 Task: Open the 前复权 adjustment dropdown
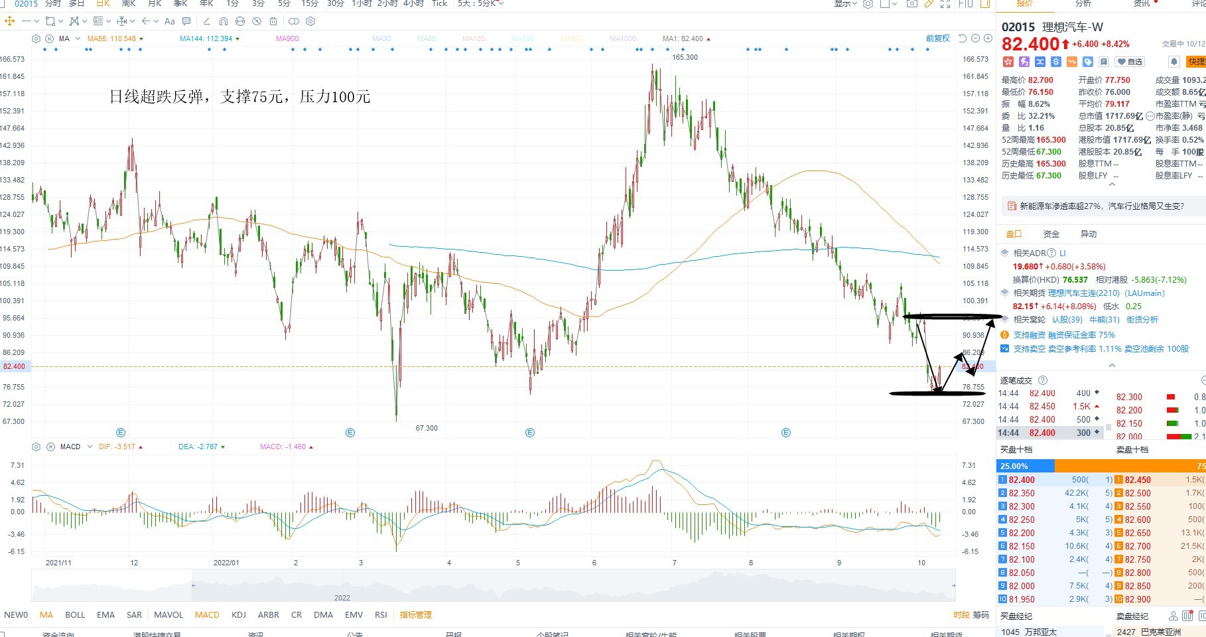[938, 38]
